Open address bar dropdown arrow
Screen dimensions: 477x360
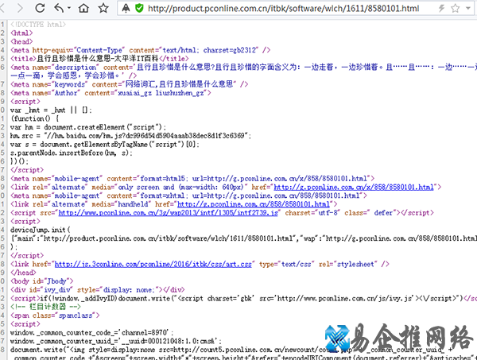468,8
